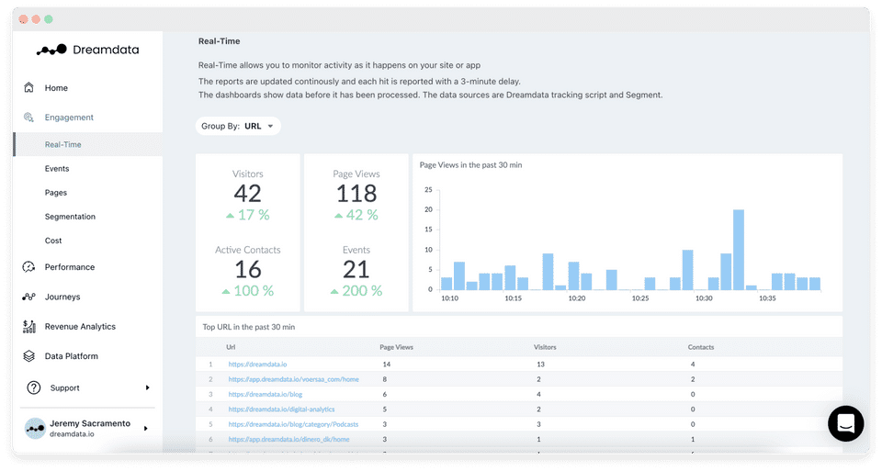Click the Engagement sidebar icon
Image resolution: width=882 pixels, height=471 pixels.
coord(28,118)
